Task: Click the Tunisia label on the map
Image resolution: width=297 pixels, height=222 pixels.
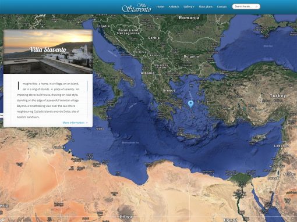Action: [59, 147]
